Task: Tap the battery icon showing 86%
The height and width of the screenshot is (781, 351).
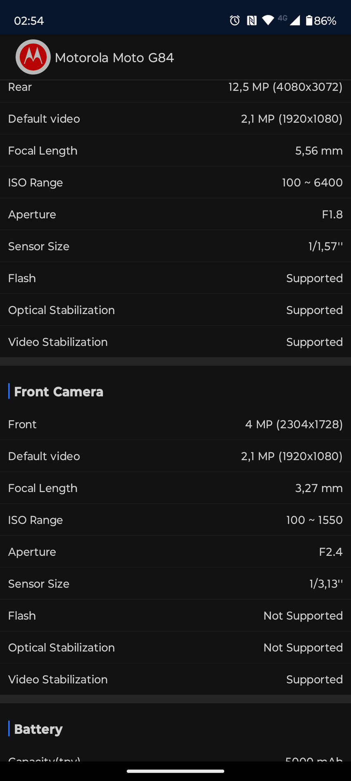Action: tap(309, 20)
